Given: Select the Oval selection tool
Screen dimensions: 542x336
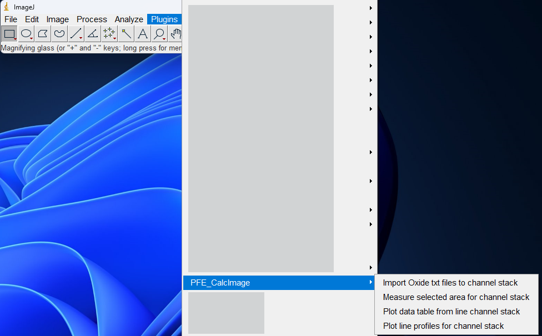Looking at the screenshot, I should point(26,34).
